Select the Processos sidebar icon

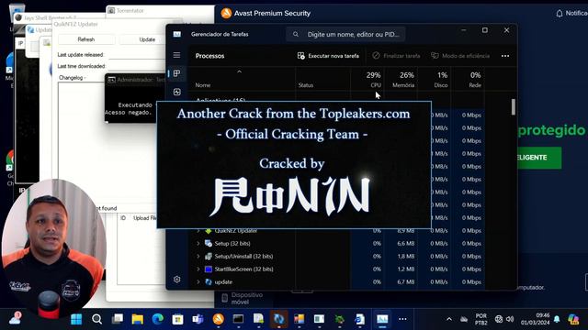[177, 73]
